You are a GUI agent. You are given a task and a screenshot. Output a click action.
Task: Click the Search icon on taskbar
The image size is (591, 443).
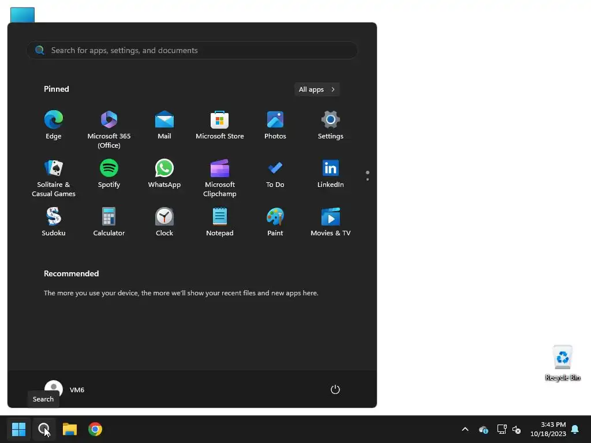click(x=44, y=429)
